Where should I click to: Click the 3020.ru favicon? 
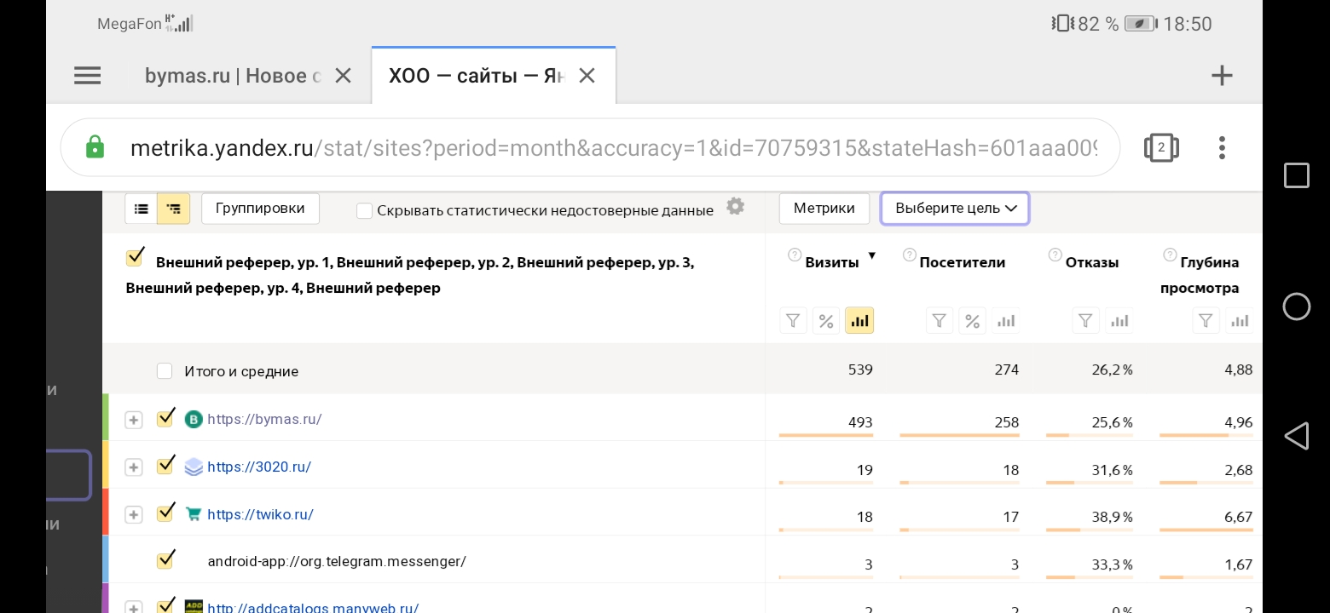194,467
